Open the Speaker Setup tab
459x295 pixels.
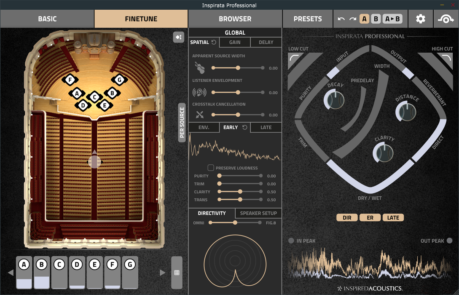coord(258,213)
